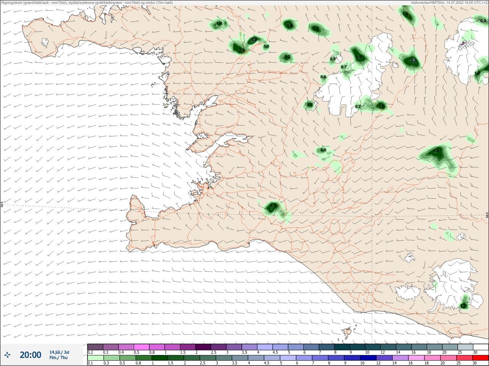Click the 1.0 precipitation value on the map
This screenshot has width=489, height=366.
pyautogui.click(x=323, y=150)
